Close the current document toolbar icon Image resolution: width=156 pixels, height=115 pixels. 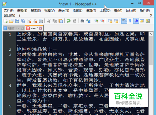[x=29, y=21]
